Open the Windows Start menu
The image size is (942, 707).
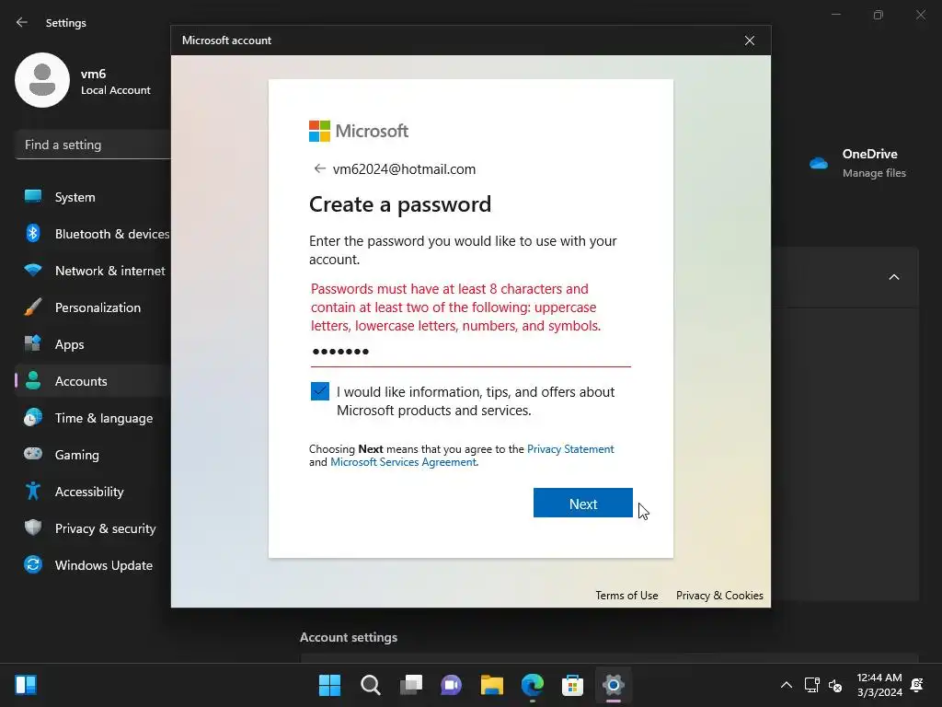point(329,685)
